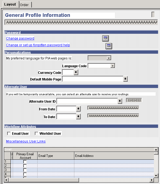Select the AAAA display field beside From Date

click(x=113, y=108)
